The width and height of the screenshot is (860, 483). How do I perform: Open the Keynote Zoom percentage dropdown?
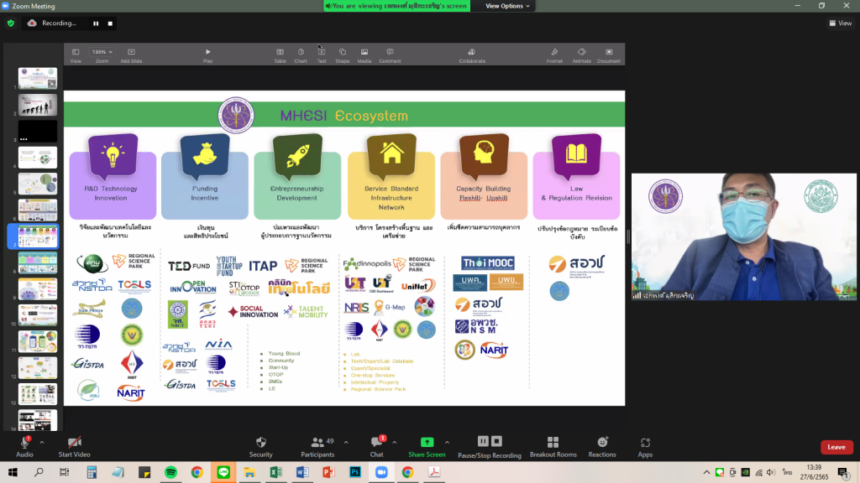pyautogui.click(x=102, y=52)
